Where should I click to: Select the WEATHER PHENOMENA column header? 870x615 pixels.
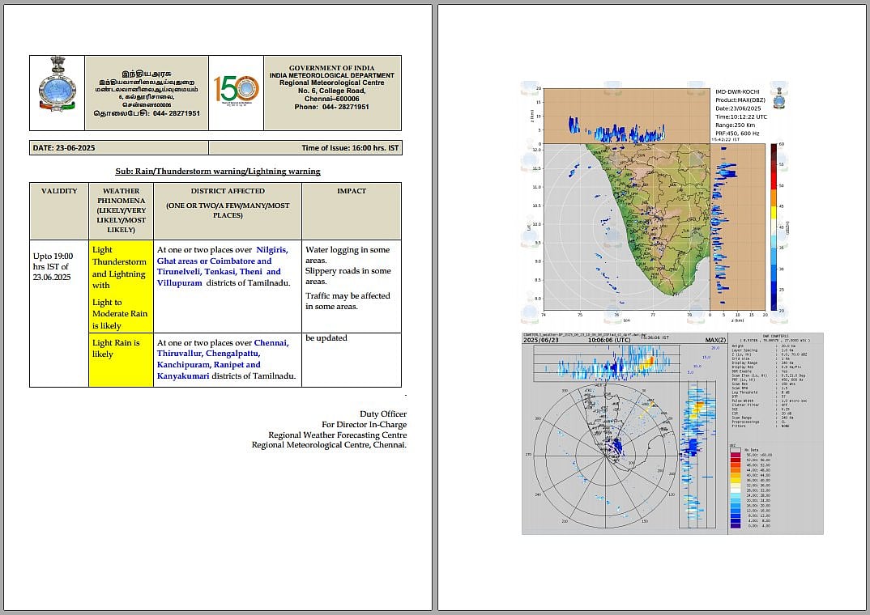tap(121, 210)
